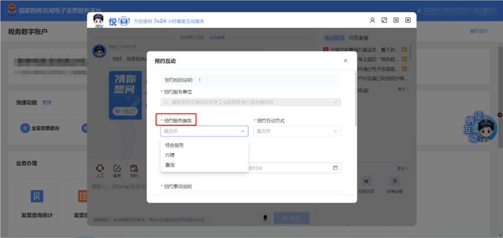This screenshot has width=503, height=238.
Task: Open the 预约互动方式 dropdown
Action: pyautogui.click(x=297, y=131)
